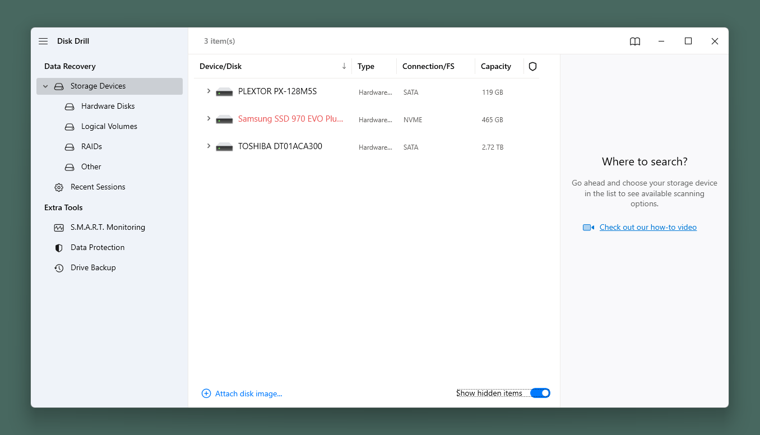Screen dimensions: 760x435
Task: Click the Data Protection shield icon
Action: pos(59,248)
